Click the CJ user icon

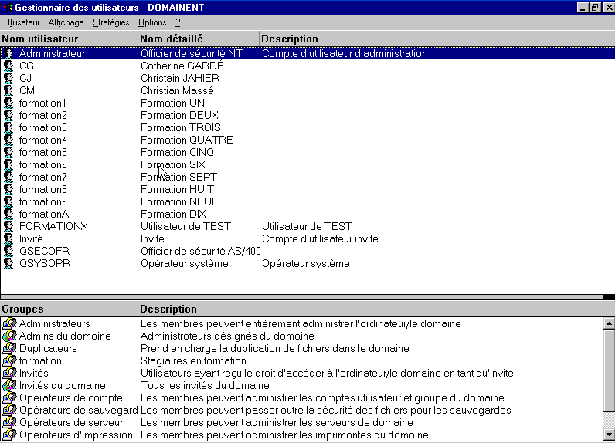[x=8, y=79]
